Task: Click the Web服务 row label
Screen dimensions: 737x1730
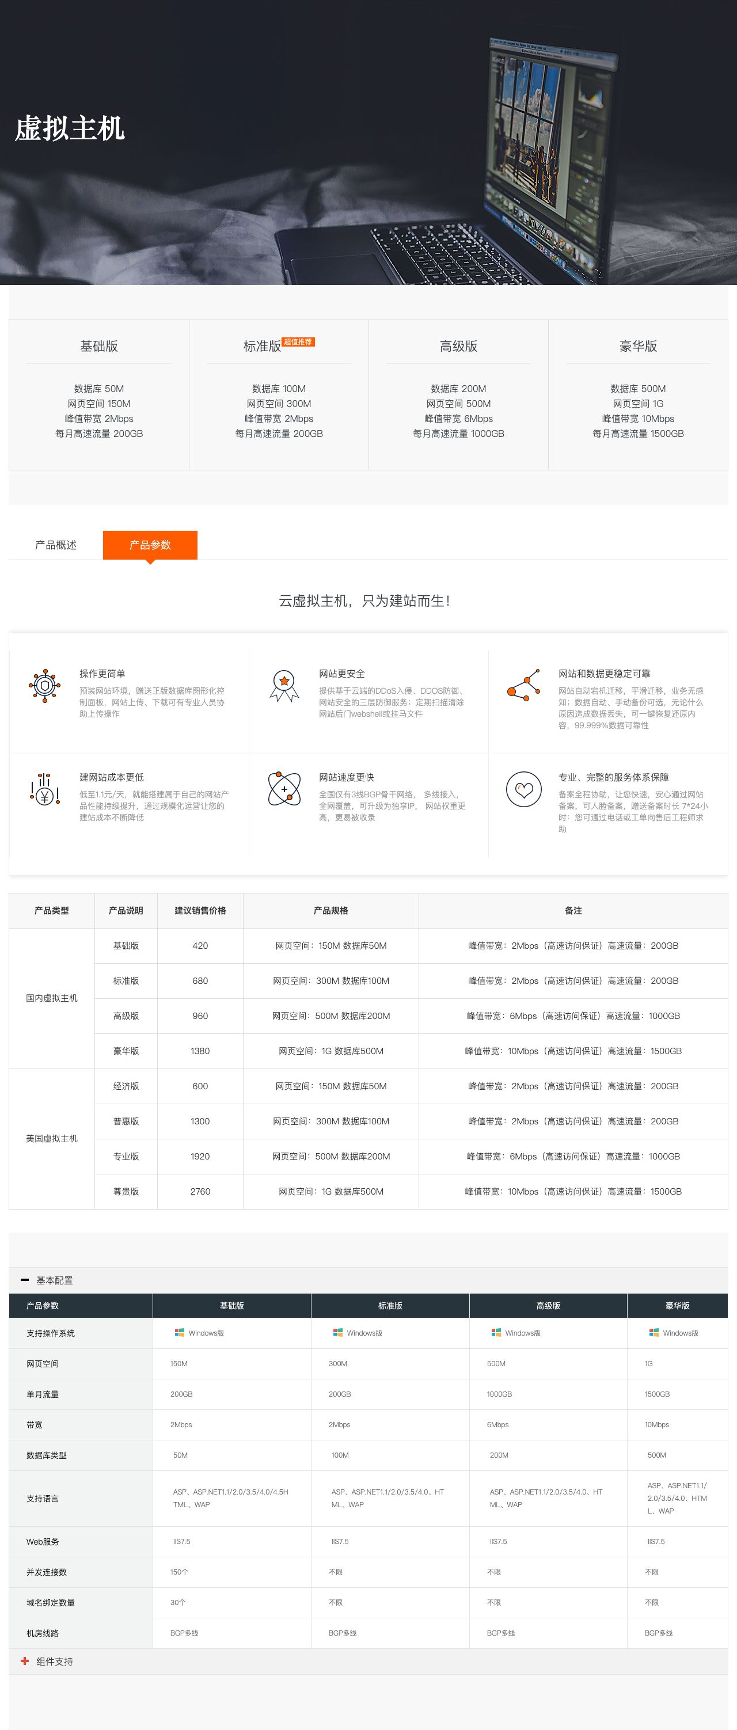Action: (x=81, y=1541)
